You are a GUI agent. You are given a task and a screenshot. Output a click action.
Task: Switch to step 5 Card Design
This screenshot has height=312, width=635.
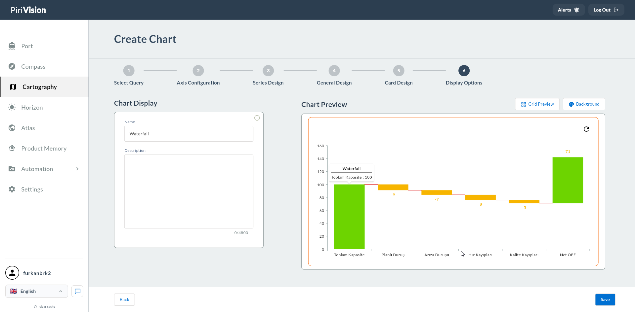[x=399, y=71]
